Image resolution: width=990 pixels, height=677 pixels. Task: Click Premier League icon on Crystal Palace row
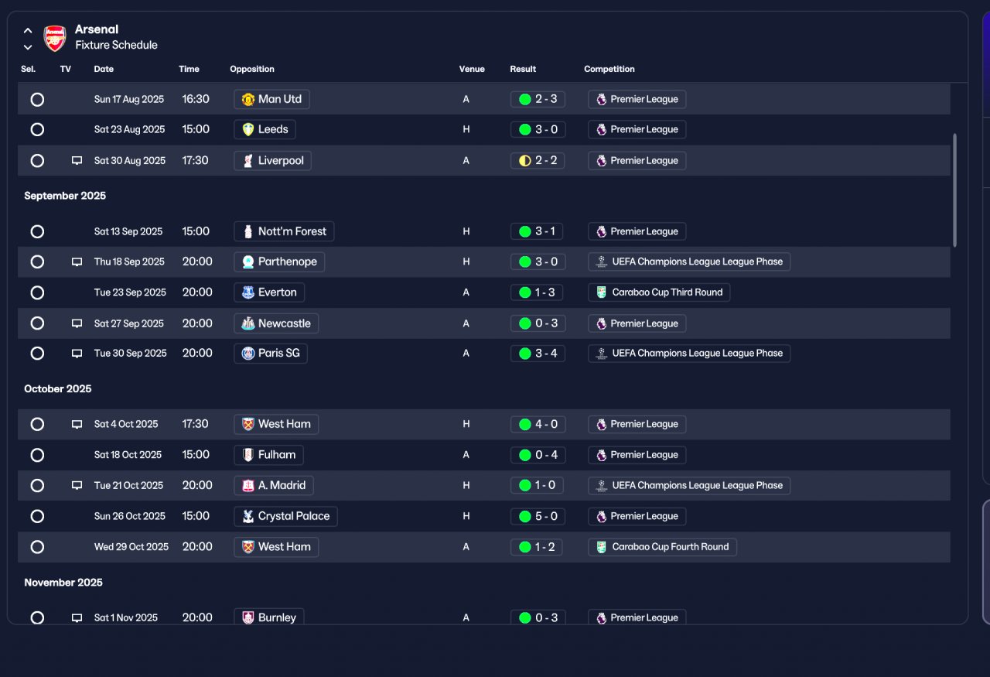601,516
